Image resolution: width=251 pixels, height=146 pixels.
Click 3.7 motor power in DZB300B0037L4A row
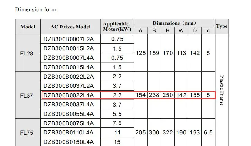pos(117,105)
